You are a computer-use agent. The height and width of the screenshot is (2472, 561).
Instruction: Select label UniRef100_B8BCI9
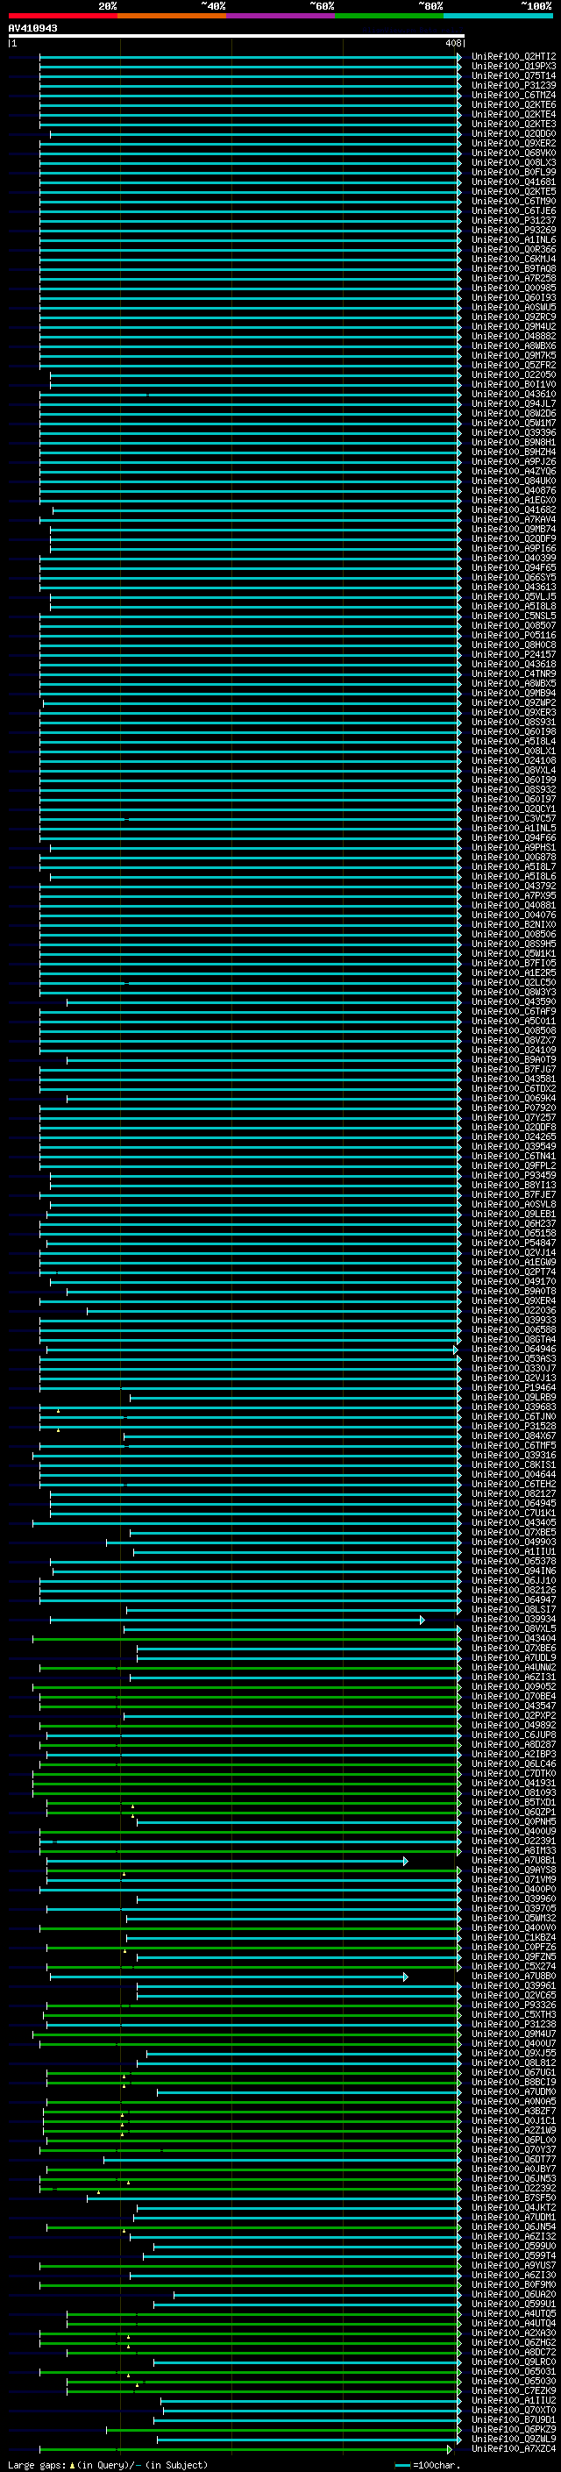coord(514,2084)
